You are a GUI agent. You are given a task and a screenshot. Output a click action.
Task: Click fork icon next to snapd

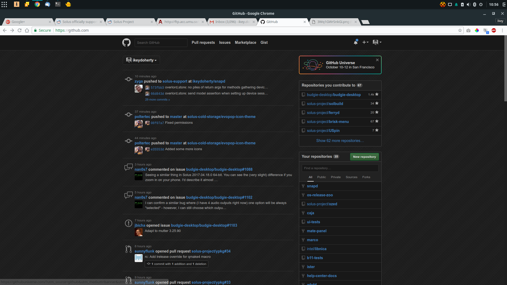pos(303,186)
